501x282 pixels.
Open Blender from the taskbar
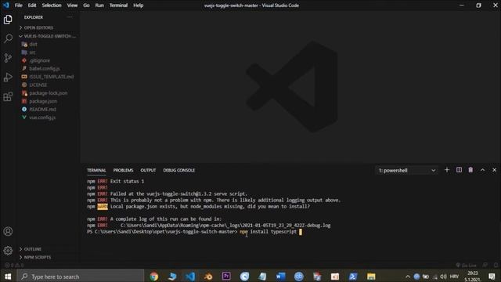coord(208,277)
